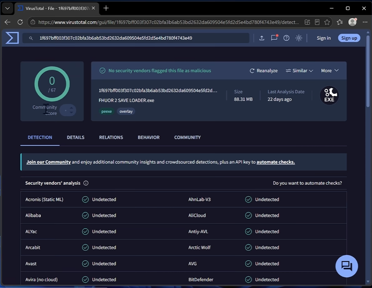Click the Sign up button
372x288 pixels.
[349, 38]
